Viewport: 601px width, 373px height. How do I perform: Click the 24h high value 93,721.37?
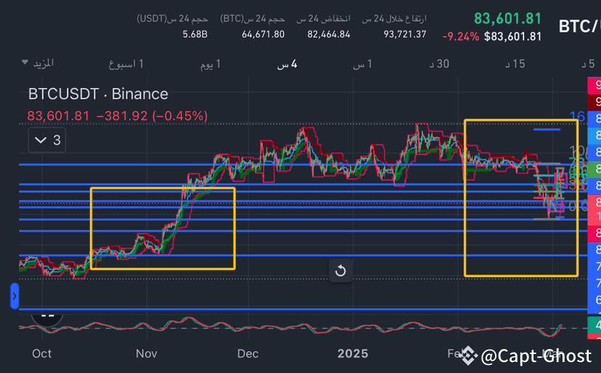click(x=405, y=35)
